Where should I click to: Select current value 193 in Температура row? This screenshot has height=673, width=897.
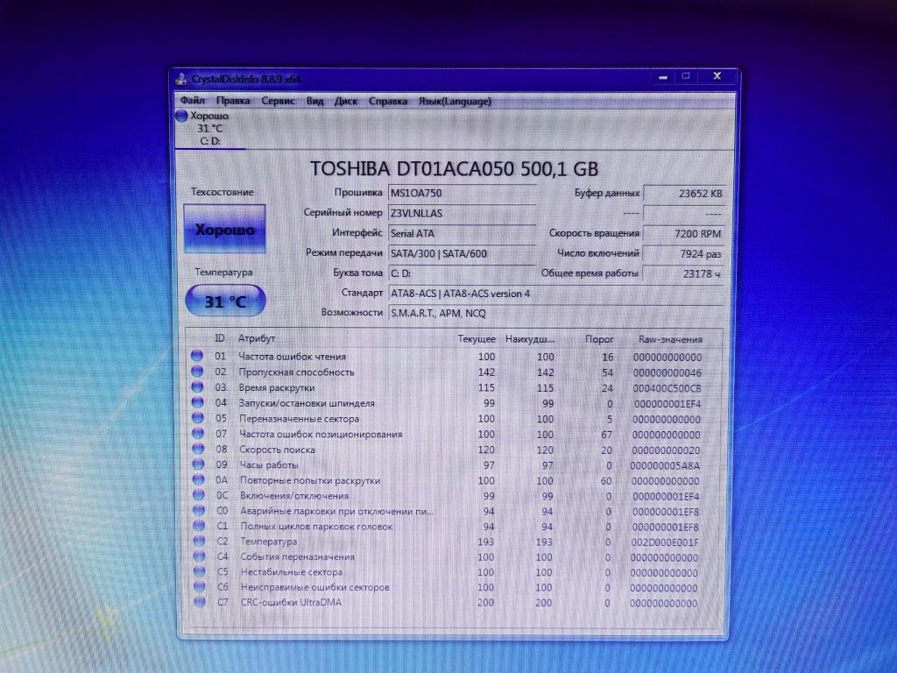pyautogui.click(x=485, y=542)
